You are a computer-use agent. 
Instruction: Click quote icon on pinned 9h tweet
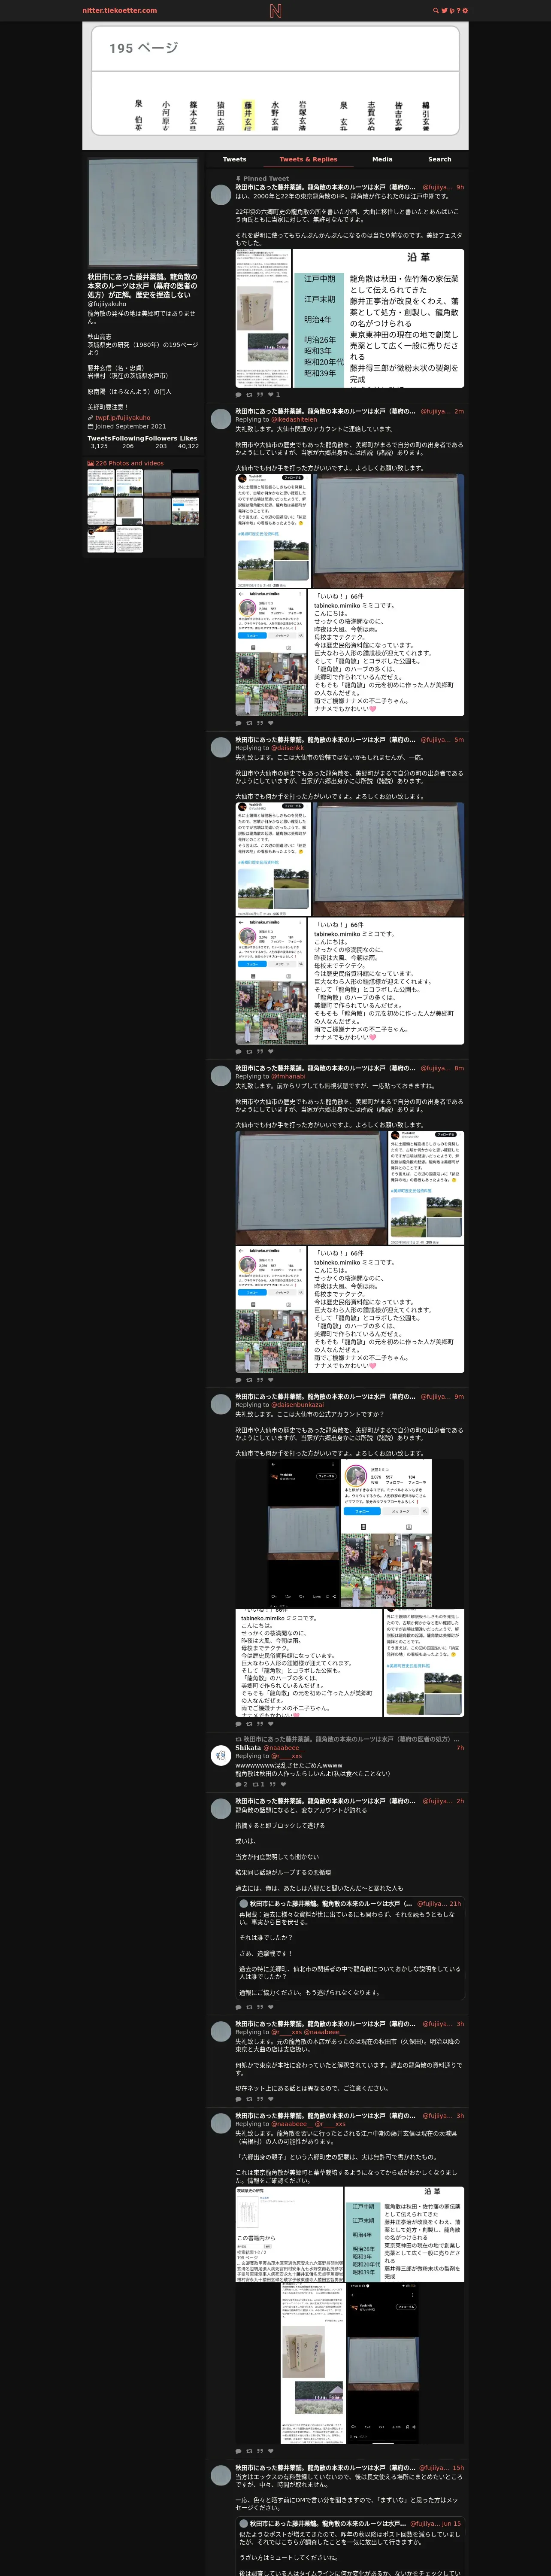click(260, 394)
